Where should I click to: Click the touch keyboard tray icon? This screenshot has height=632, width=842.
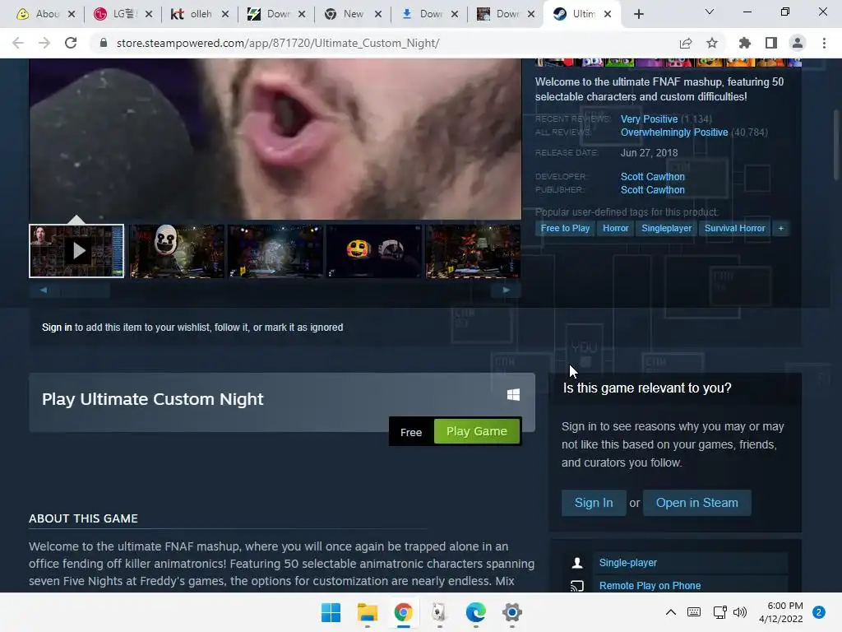point(694,612)
